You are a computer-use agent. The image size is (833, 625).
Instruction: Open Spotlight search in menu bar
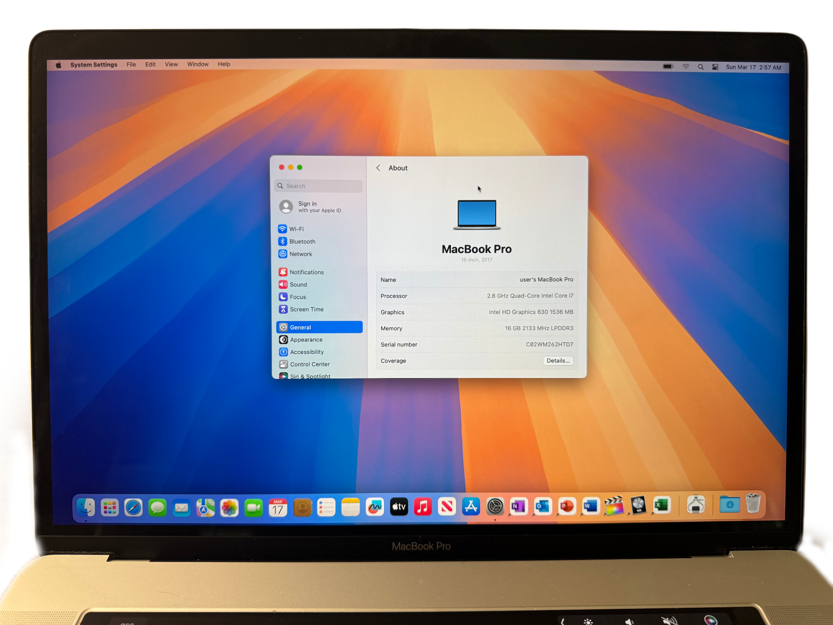(700, 67)
